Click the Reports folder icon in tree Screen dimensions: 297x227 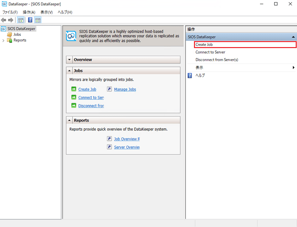tap(9, 40)
